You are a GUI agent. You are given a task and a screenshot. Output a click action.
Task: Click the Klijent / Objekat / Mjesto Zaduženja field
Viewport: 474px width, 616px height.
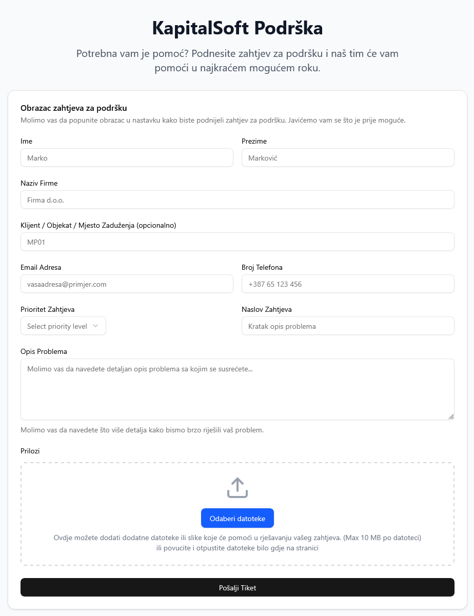(237, 242)
